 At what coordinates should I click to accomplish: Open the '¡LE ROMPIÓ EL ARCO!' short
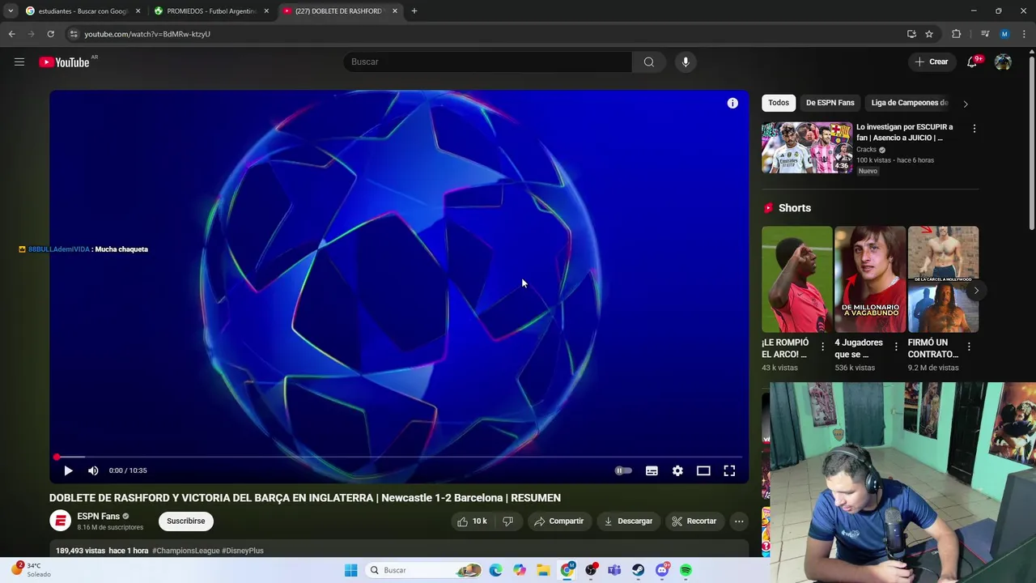point(797,279)
